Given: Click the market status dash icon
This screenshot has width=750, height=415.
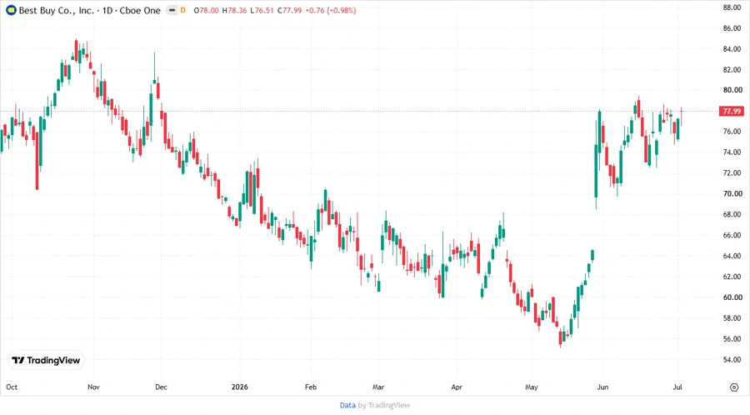Looking at the screenshot, I should (172, 10).
